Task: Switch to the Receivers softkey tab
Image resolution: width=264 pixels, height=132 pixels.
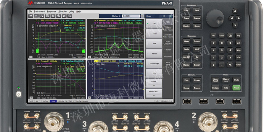Action: (168, 56)
